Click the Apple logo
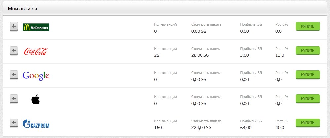 [36, 99]
